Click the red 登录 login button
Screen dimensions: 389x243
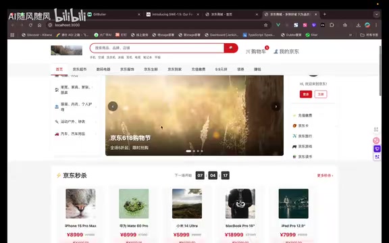click(x=306, y=94)
